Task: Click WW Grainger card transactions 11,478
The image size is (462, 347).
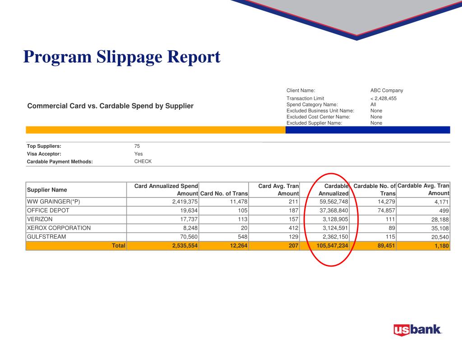Action: click(x=239, y=202)
